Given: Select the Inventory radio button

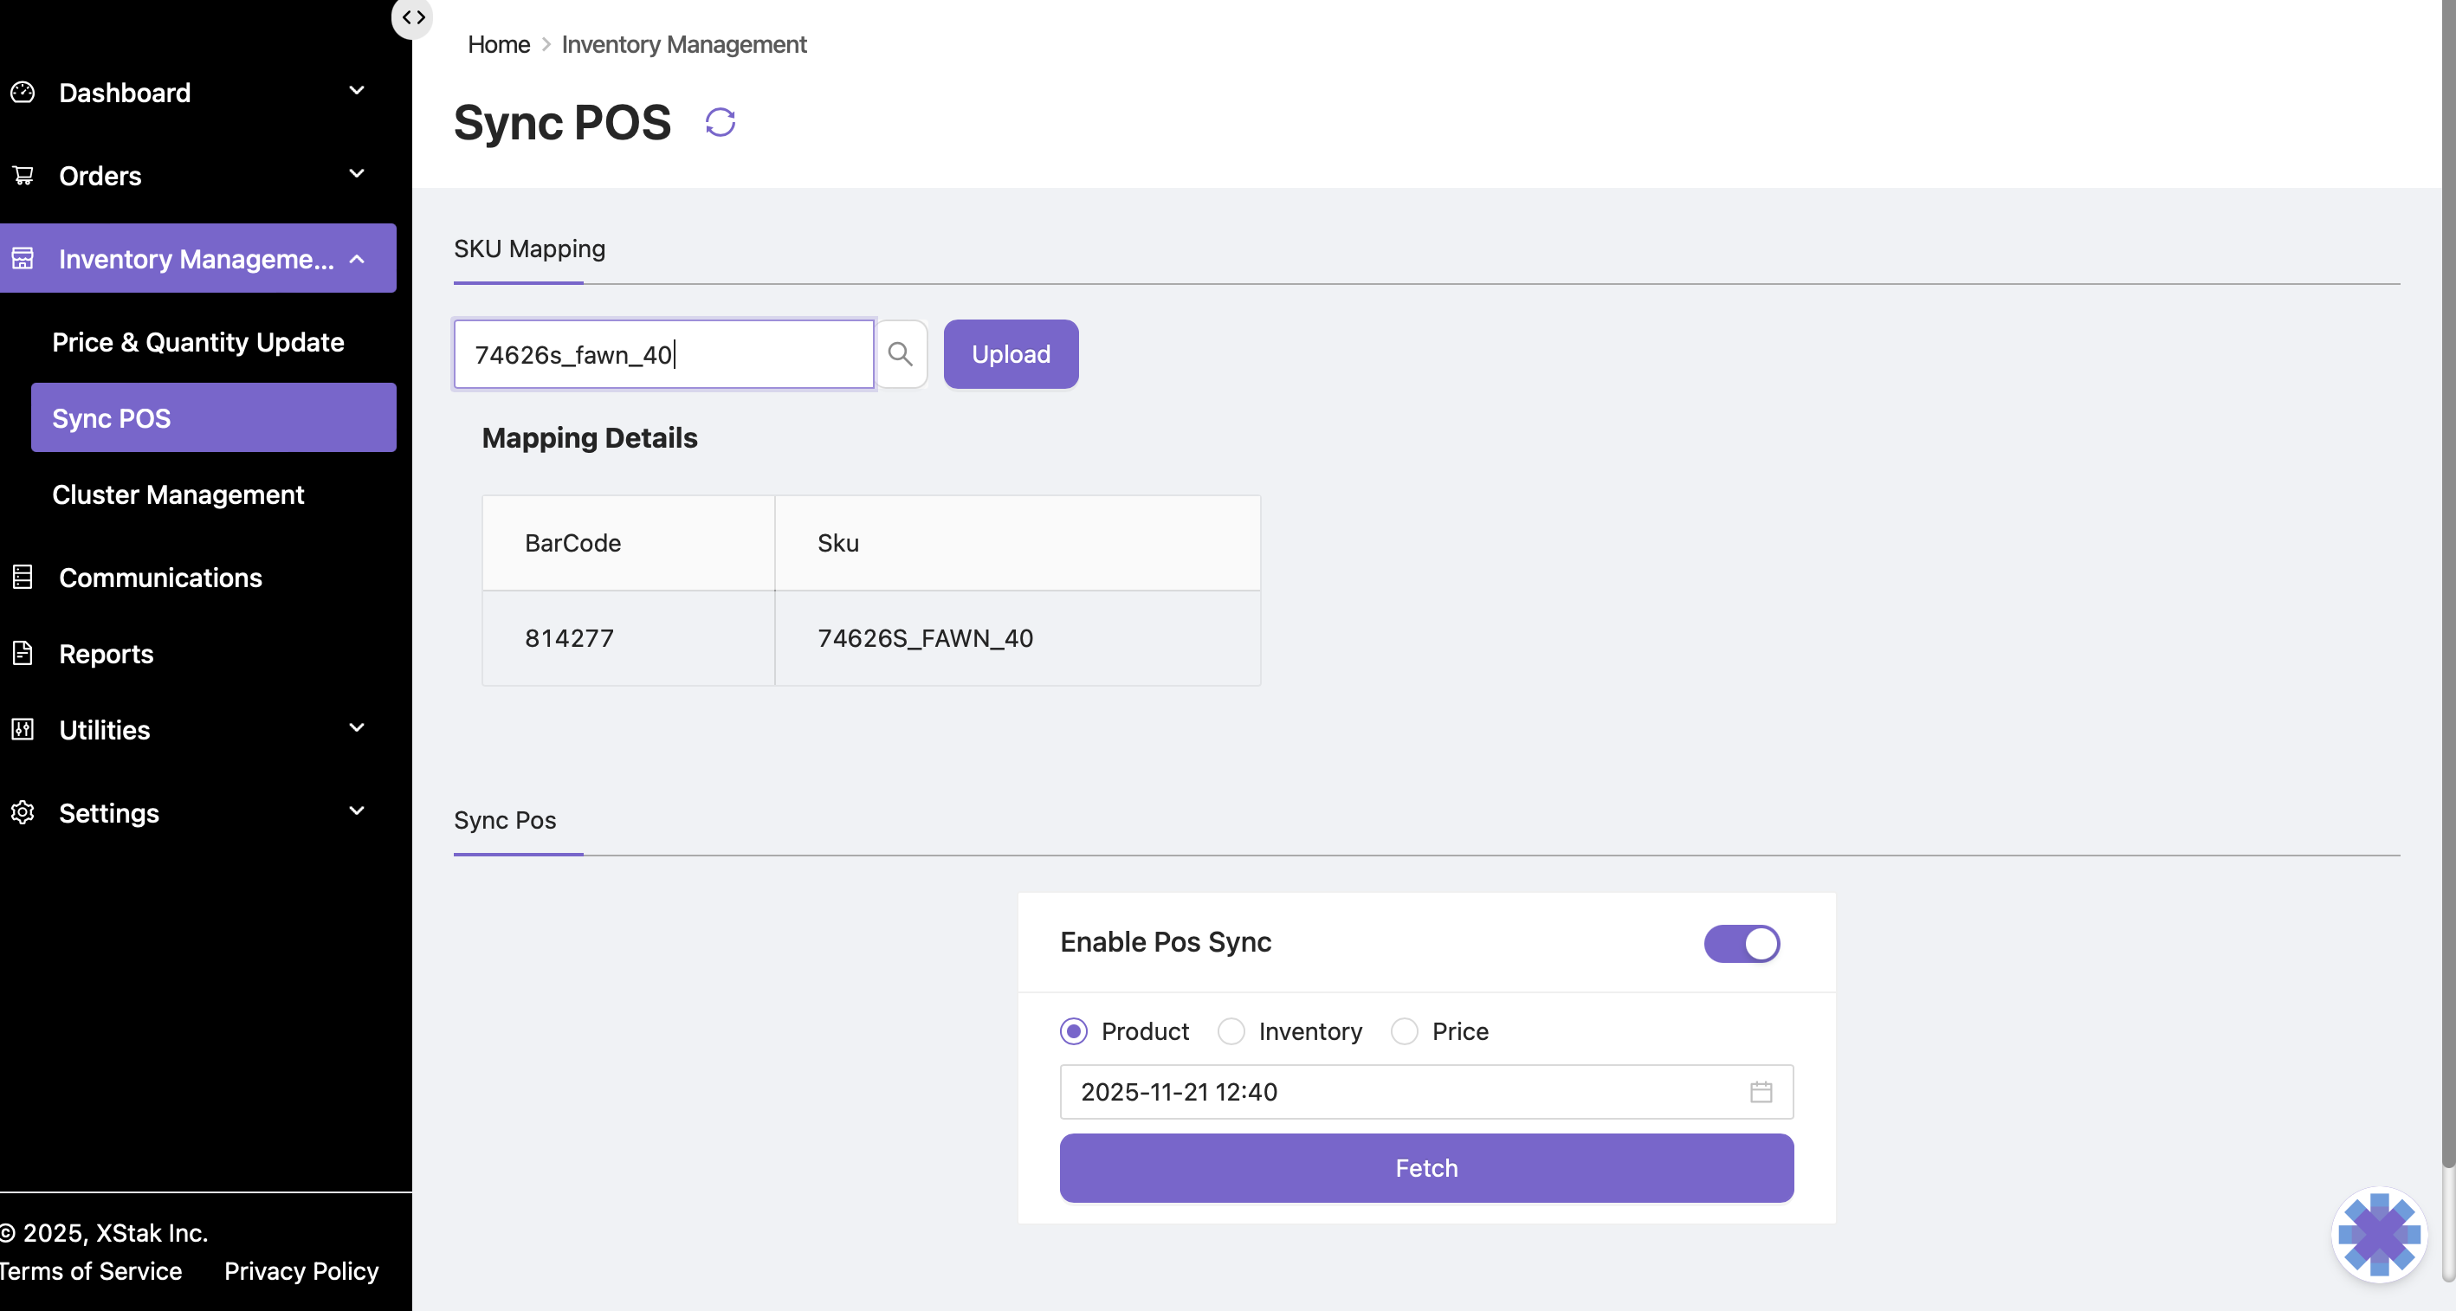Looking at the screenshot, I should 1231,1031.
